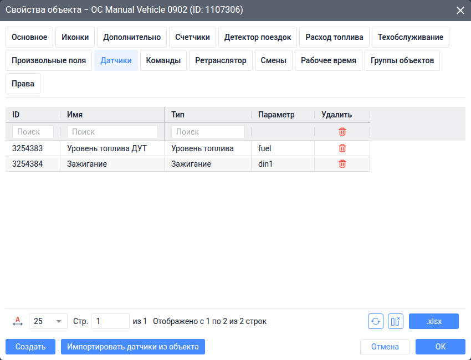This screenshot has width=471, height=360.
Task: Open rows-per-page dropdown showing 25
Action: pos(48,321)
